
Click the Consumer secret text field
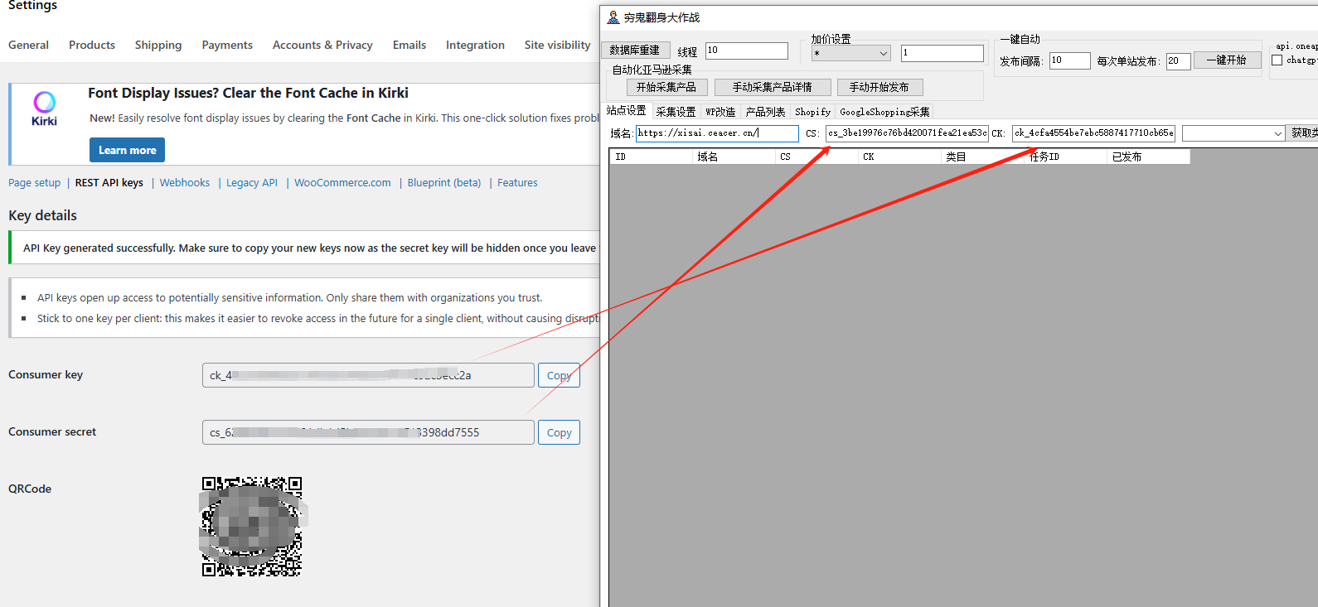click(368, 432)
